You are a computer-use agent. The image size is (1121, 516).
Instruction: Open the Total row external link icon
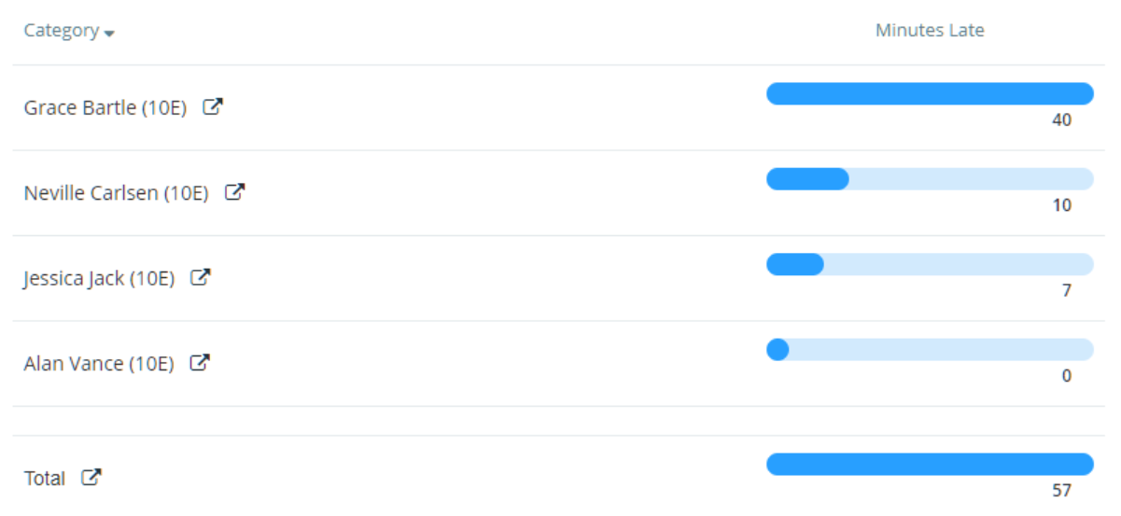pos(91,477)
